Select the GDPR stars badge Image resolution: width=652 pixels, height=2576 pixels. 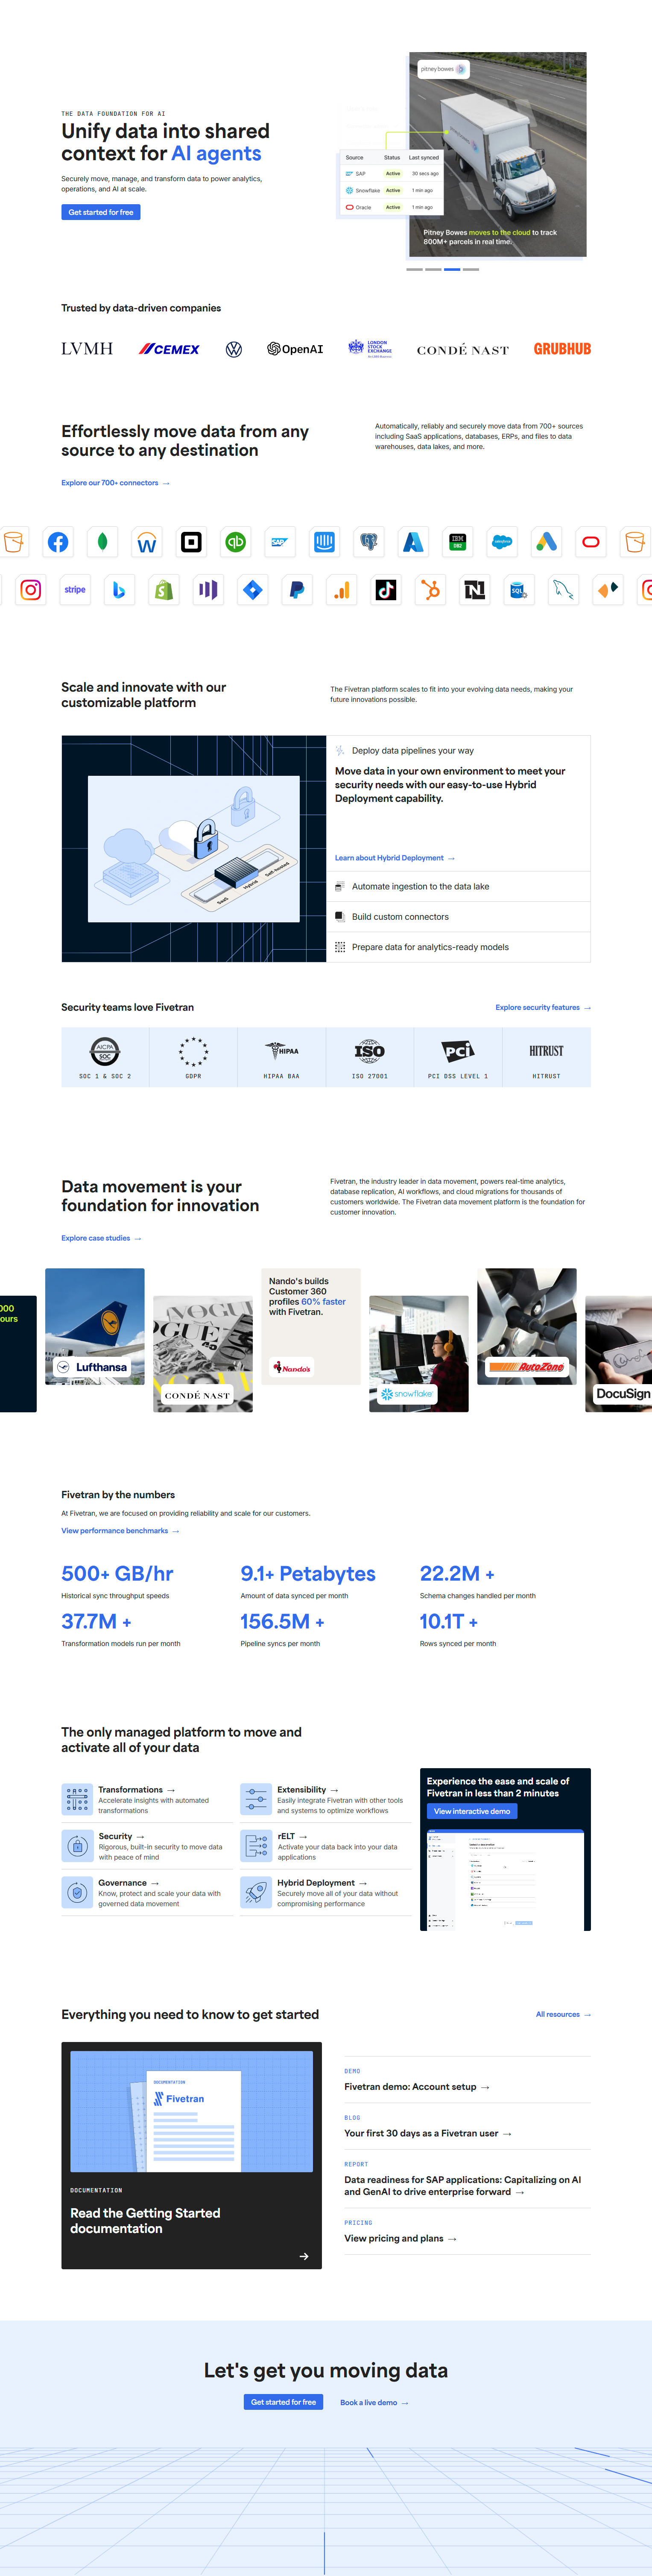tap(193, 1057)
